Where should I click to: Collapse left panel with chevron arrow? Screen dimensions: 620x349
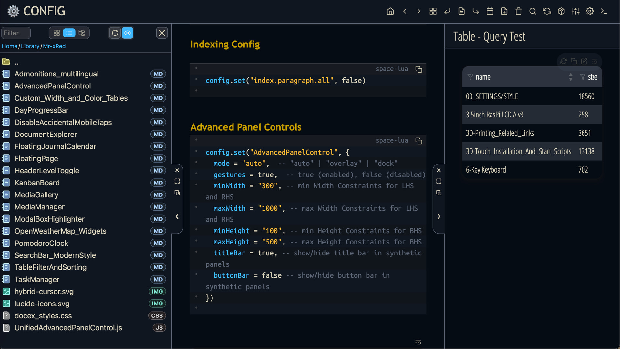177,216
